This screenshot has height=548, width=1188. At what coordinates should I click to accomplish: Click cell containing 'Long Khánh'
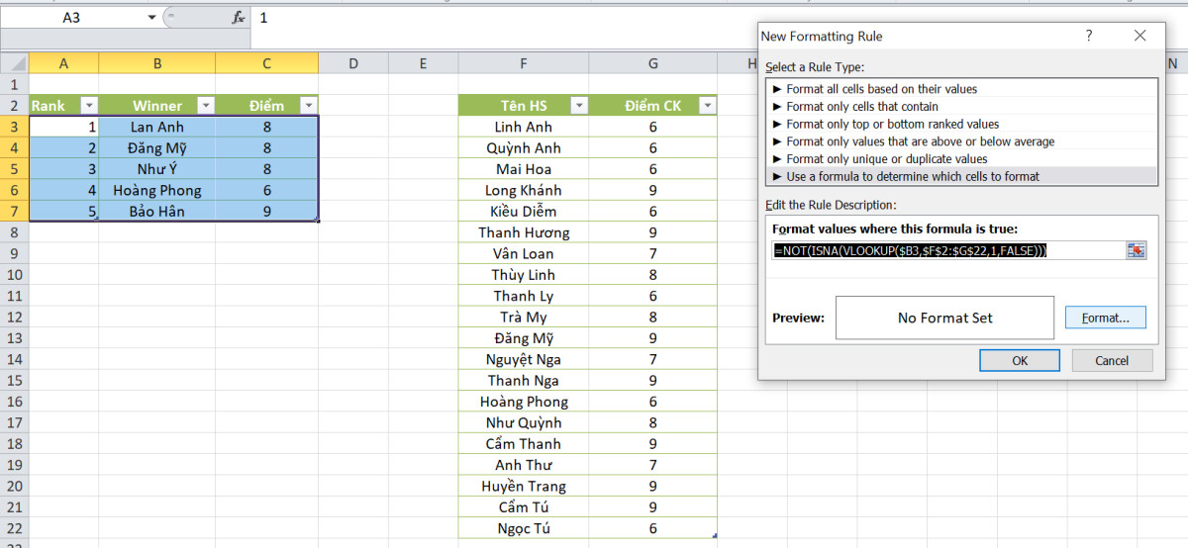tap(523, 190)
